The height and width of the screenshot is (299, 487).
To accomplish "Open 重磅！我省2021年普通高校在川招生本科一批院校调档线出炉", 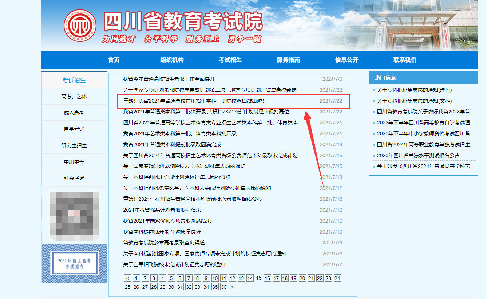I will point(194,101).
